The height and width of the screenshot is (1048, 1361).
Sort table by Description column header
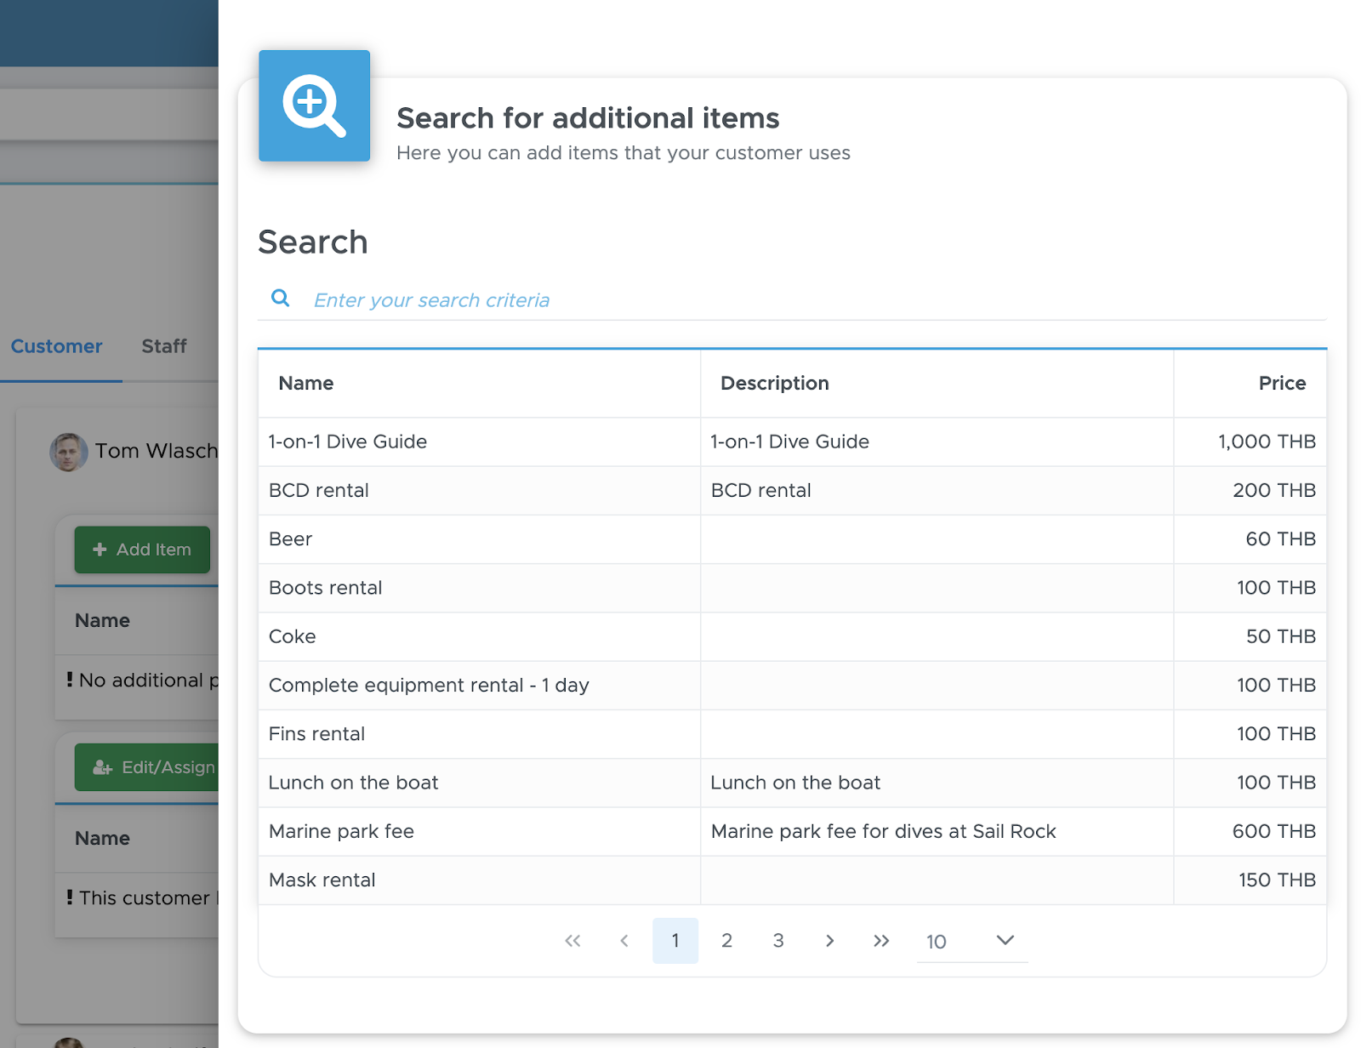[x=937, y=384]
